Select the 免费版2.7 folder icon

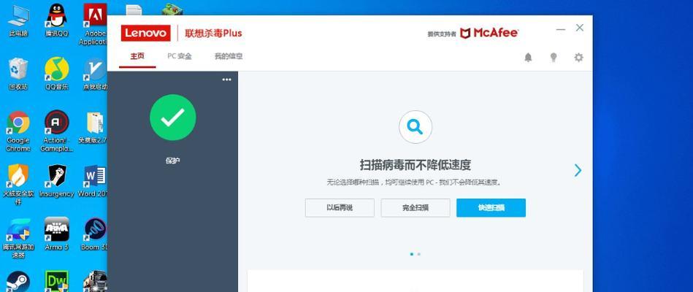93,128
